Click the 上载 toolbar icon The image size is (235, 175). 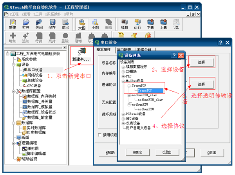point(163,24)
